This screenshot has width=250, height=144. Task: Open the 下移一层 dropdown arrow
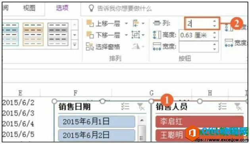126,35
